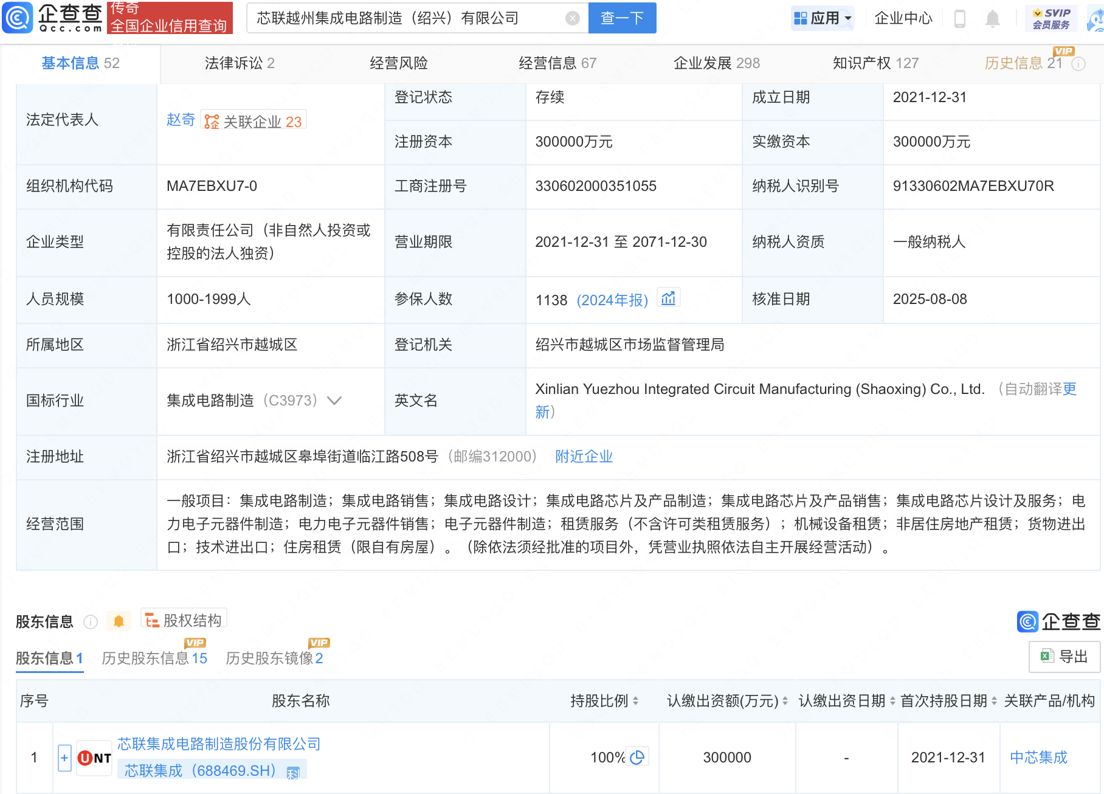
Task: Click the approval date 2025-08-08
Action: click(930, 299)
